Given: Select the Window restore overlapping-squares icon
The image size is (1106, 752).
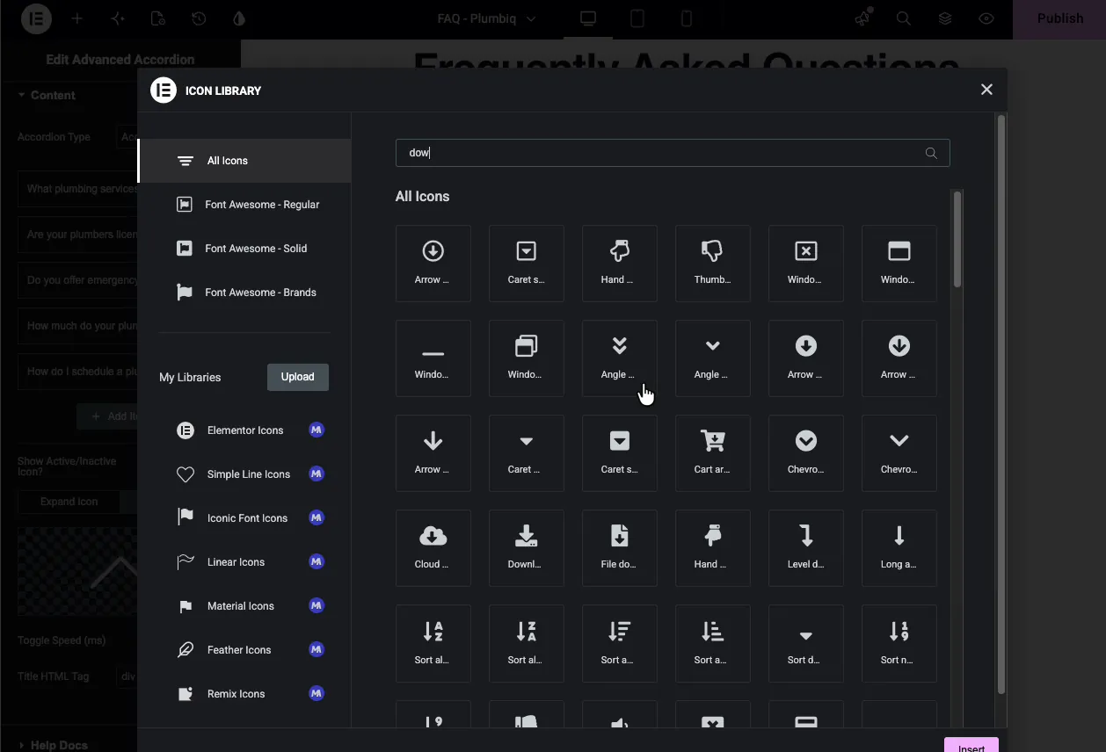Looking at the screenshot, I should (526, 358).
